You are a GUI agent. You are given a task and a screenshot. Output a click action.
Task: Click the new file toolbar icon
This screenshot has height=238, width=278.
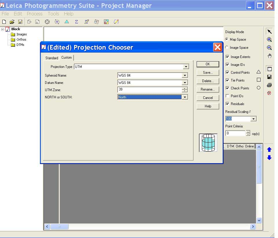tap(4, 22)
